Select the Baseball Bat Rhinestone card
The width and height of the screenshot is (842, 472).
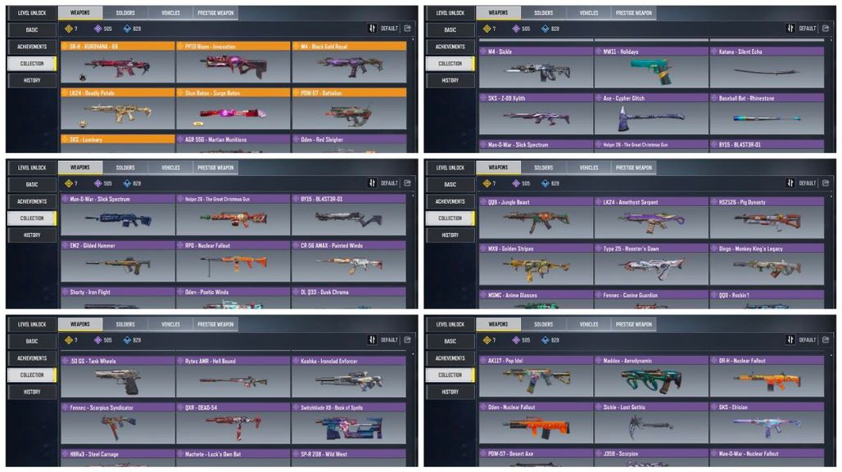tap(767, 115)
